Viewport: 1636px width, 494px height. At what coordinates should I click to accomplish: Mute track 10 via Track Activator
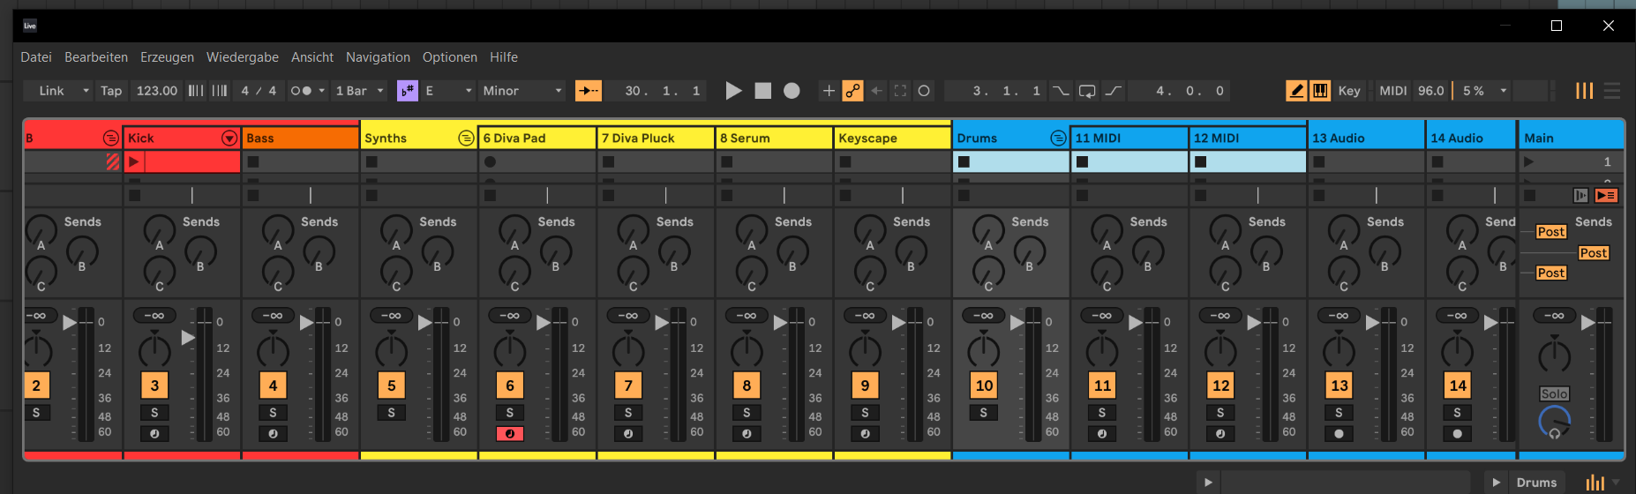984,385
